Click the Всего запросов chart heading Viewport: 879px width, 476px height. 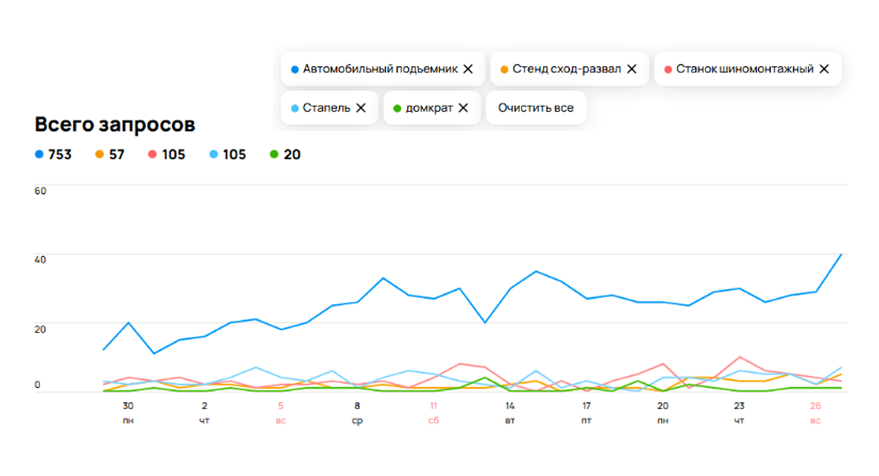coord(115,124)
